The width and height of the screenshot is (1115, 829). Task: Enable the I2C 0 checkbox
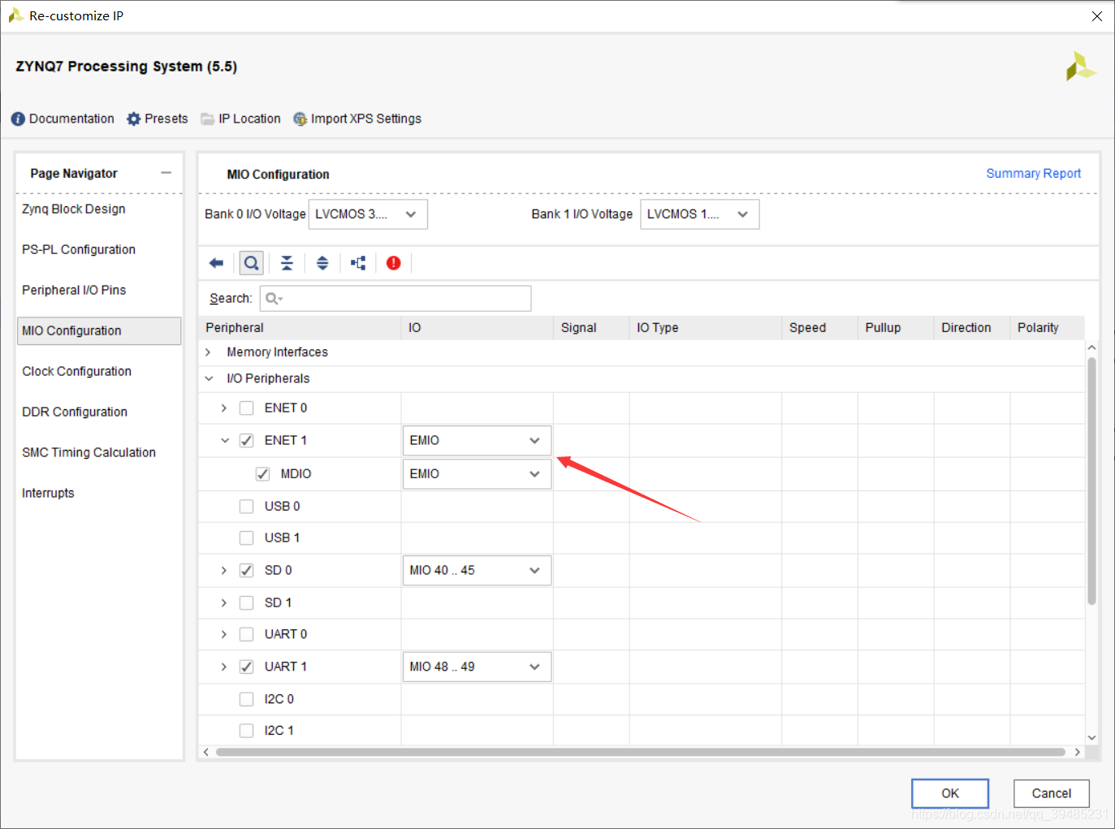247,699
